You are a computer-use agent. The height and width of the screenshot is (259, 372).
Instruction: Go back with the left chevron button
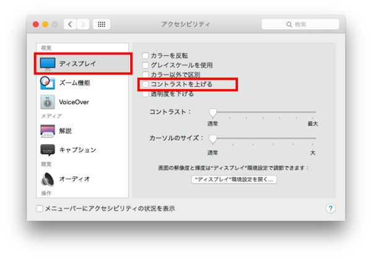70,24
